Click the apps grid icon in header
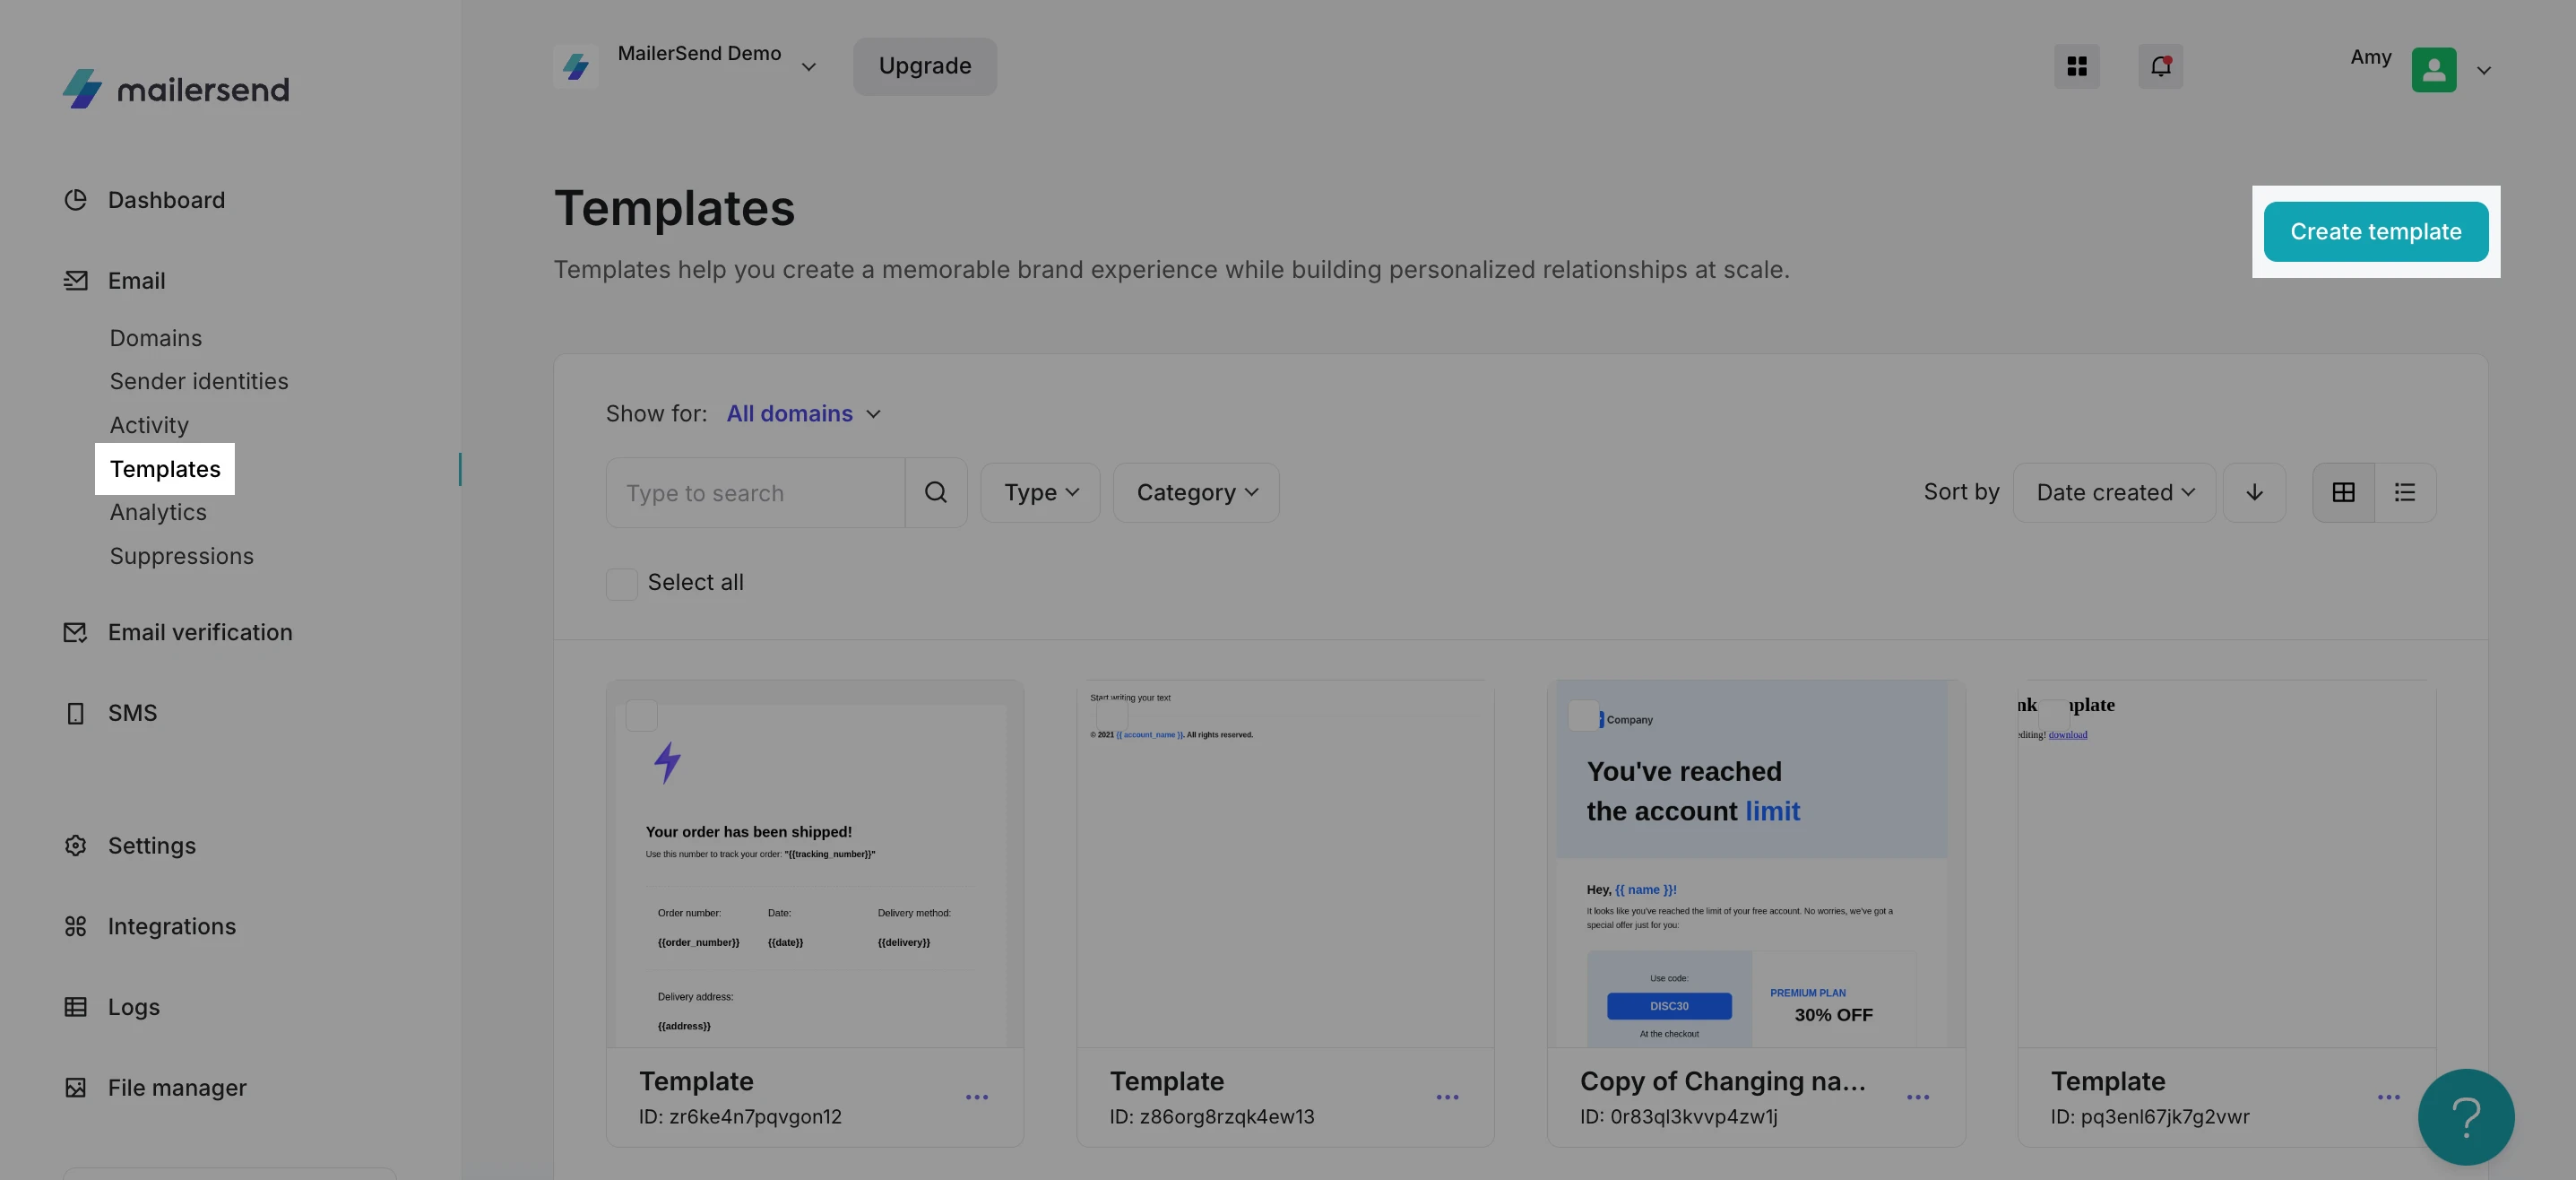The width and height of the screenshot is (2576, 1180). pos(2076,66)
